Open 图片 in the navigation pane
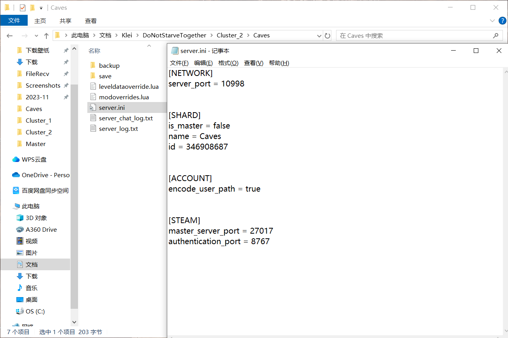 pos(32,253)
